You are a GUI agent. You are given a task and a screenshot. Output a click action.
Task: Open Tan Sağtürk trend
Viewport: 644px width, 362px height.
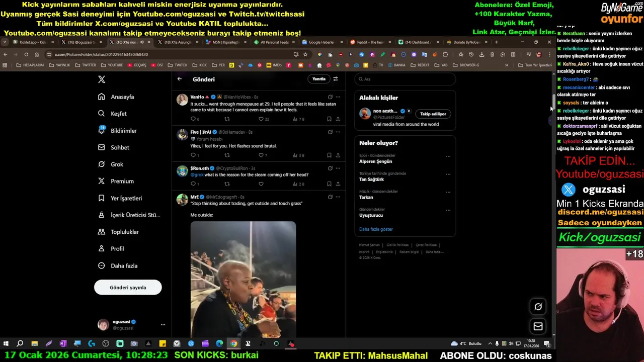pos(371,179)
